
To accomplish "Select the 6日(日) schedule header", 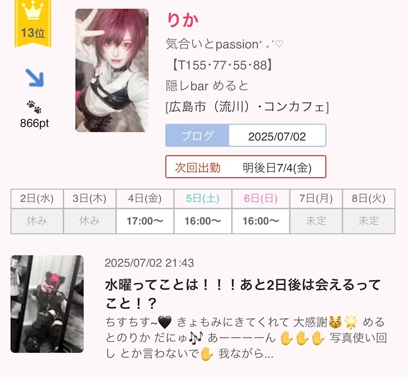I will 261,199.
